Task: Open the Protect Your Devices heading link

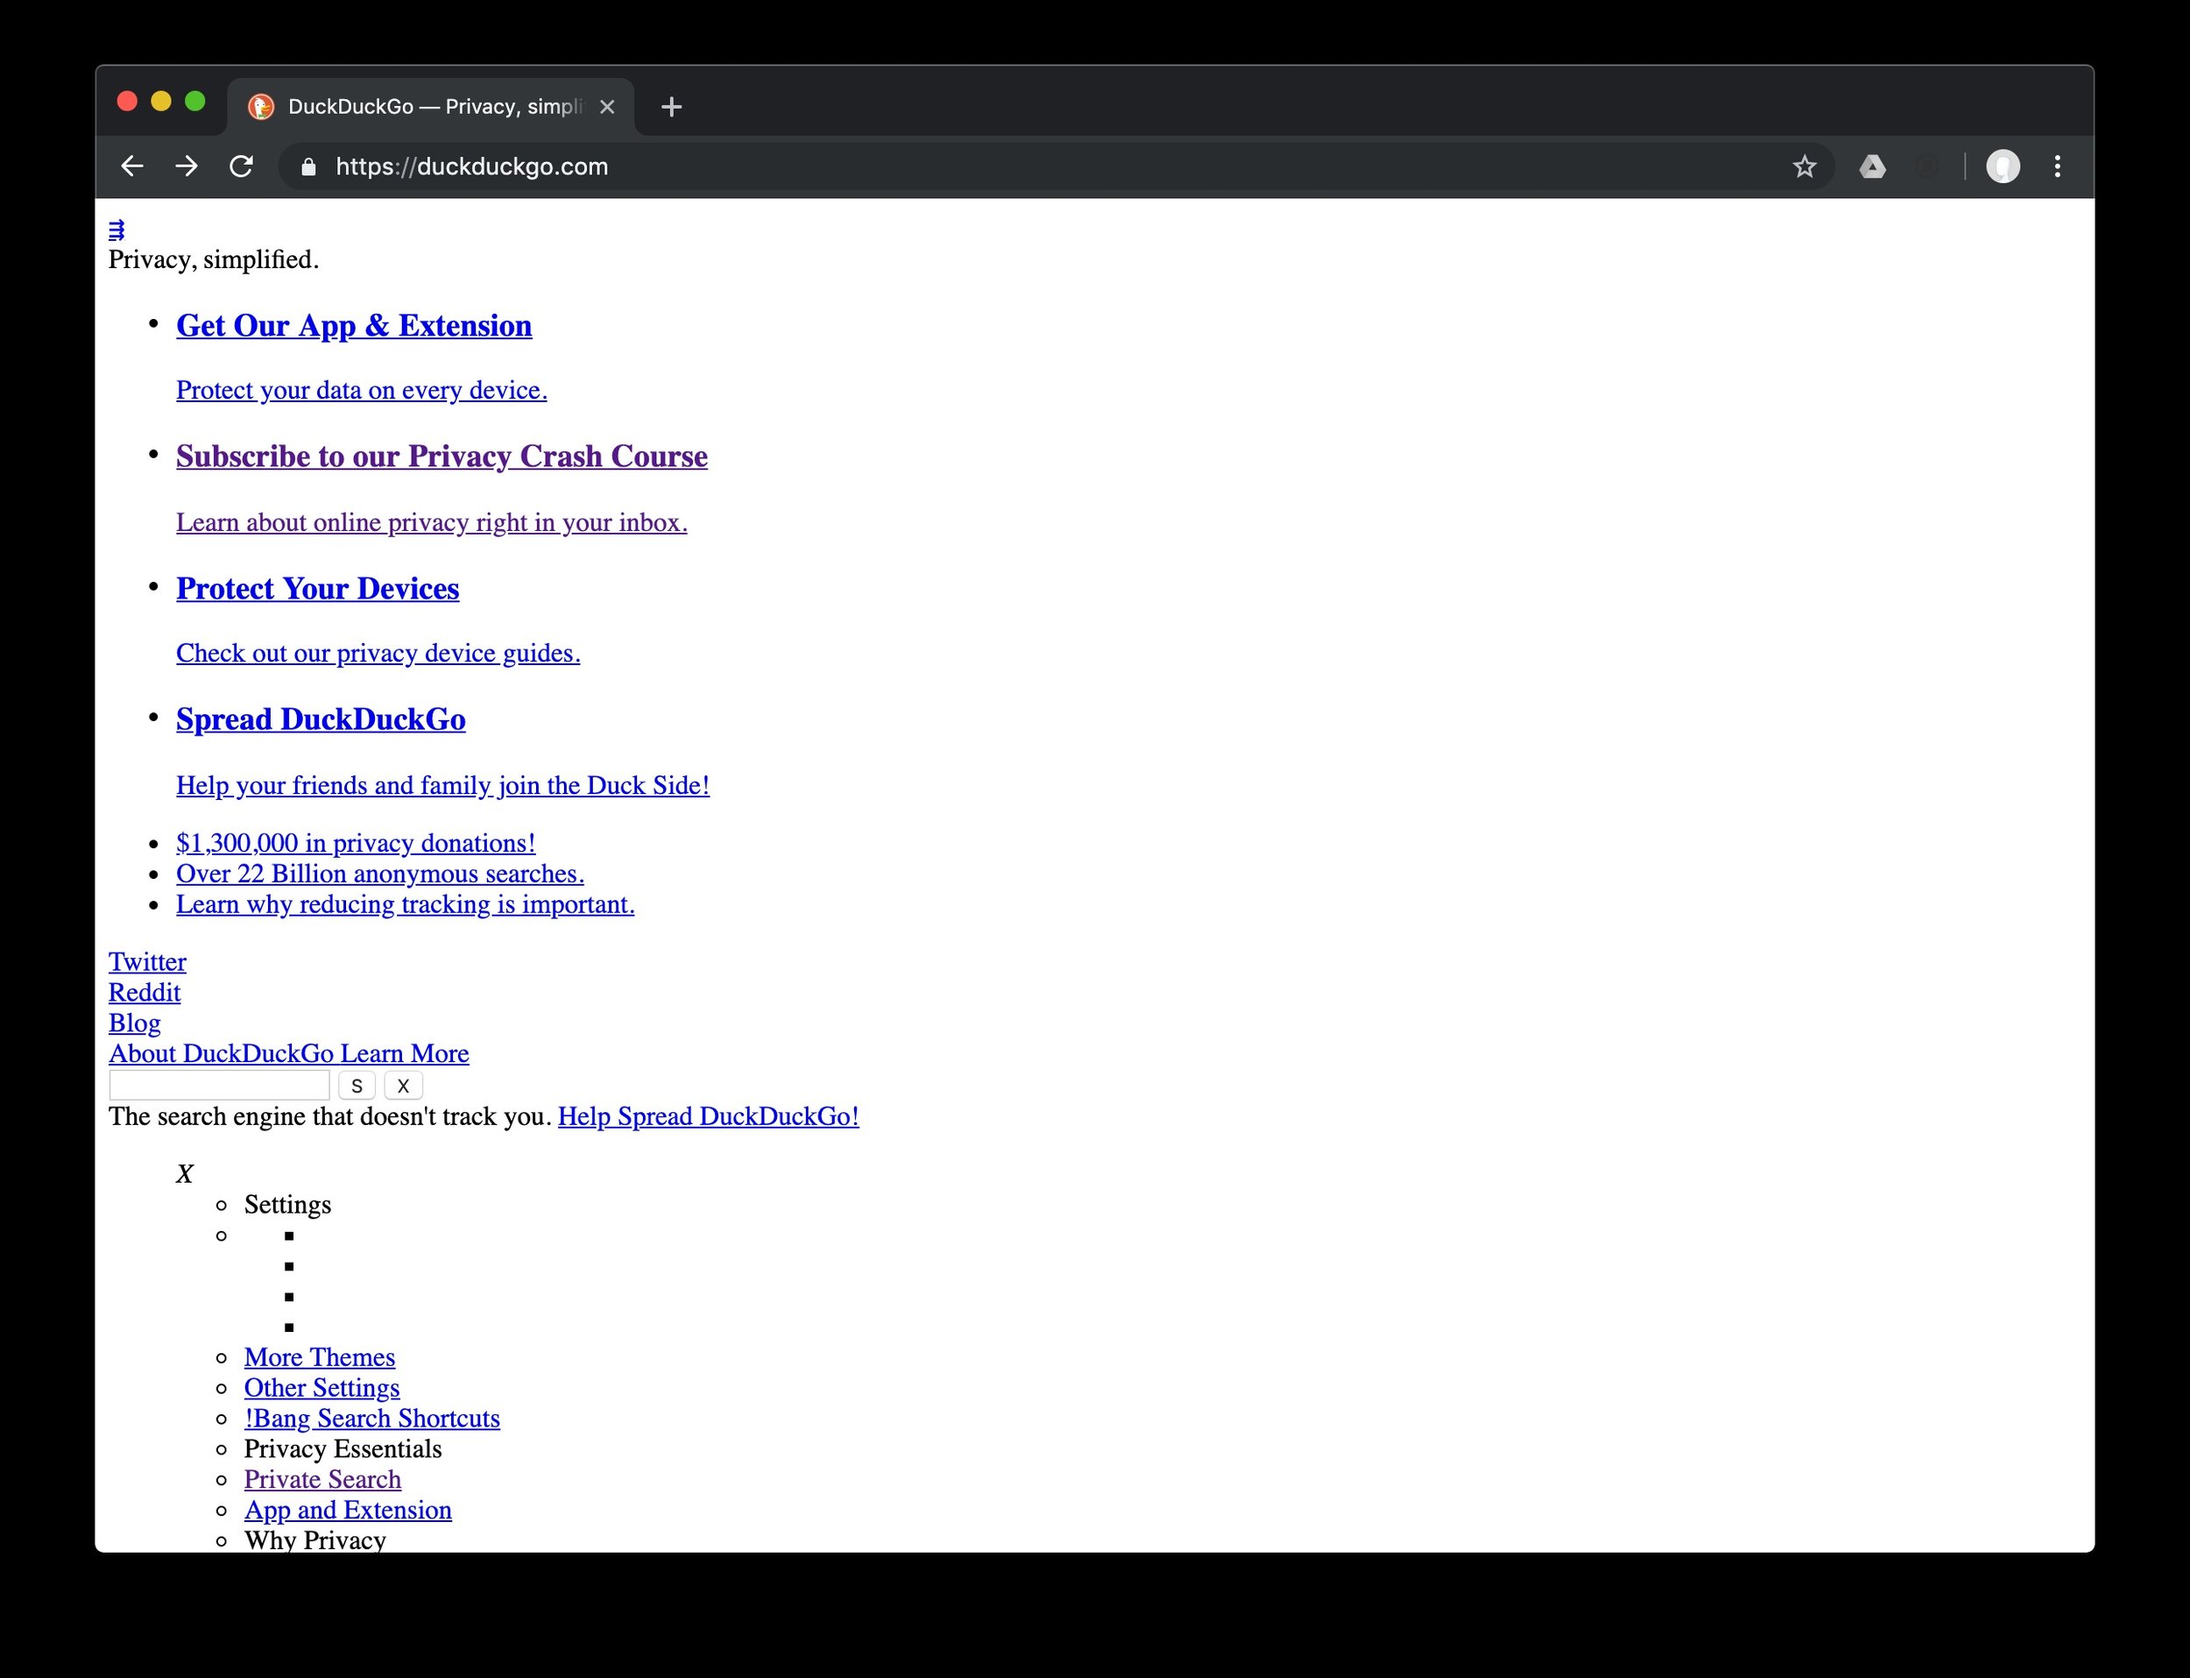Action: point(318,588)
